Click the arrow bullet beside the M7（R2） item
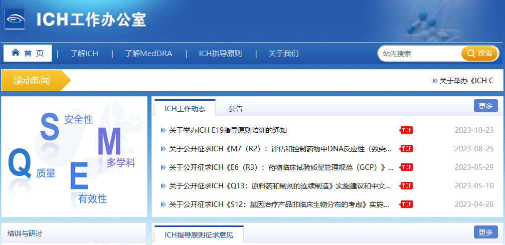505x245 pixels. pyautogui.click(x=163, y=149)
